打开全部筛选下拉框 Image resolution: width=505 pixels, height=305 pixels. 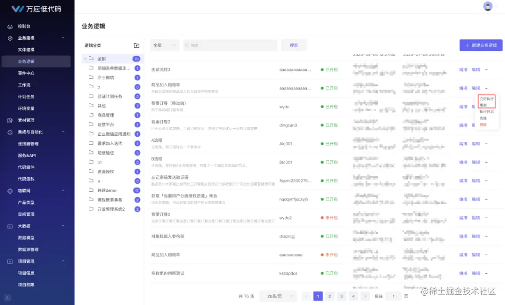tap(164, 45)
